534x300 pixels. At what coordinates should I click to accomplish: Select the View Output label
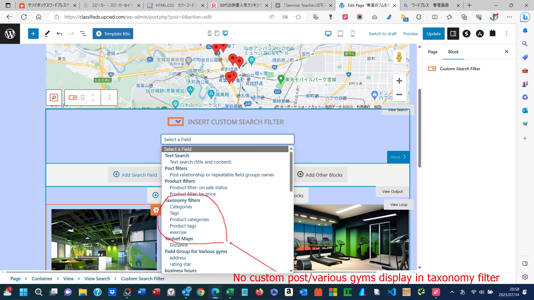392,191
